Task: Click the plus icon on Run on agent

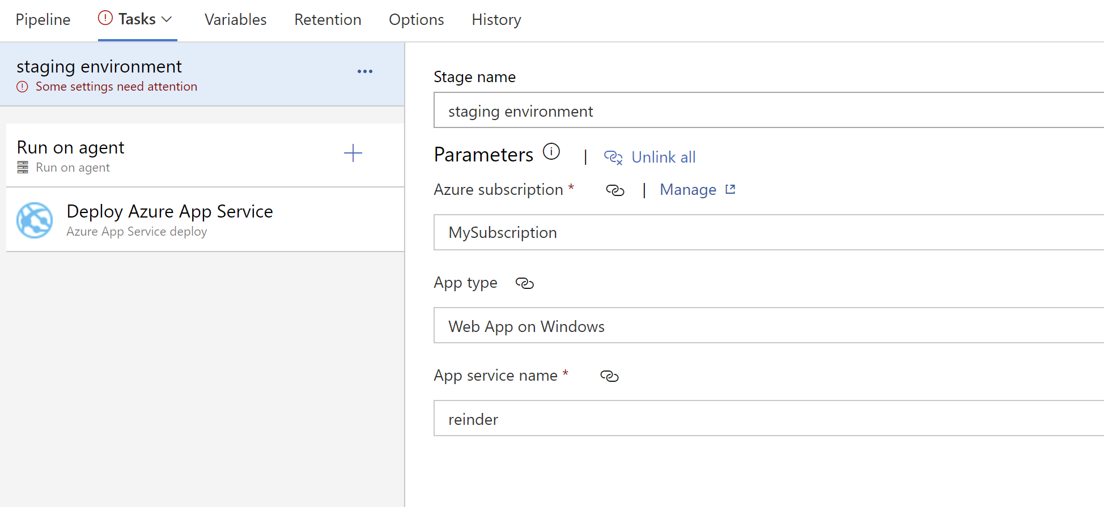Action: 353,153
